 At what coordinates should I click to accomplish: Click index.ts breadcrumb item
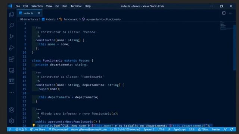(x=49, y=19)
